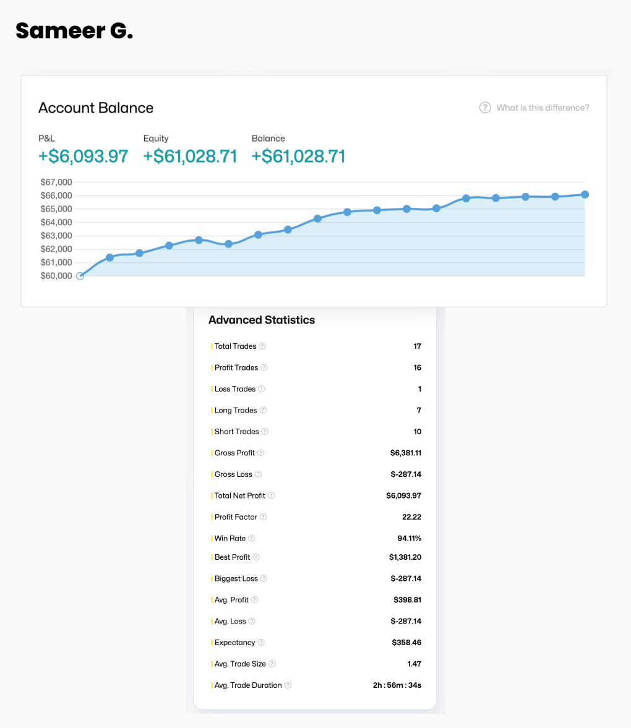Open the Profit Factor help tooltip icon
The width and height of the screenshot is (631, 728).
tap(264, 517)
